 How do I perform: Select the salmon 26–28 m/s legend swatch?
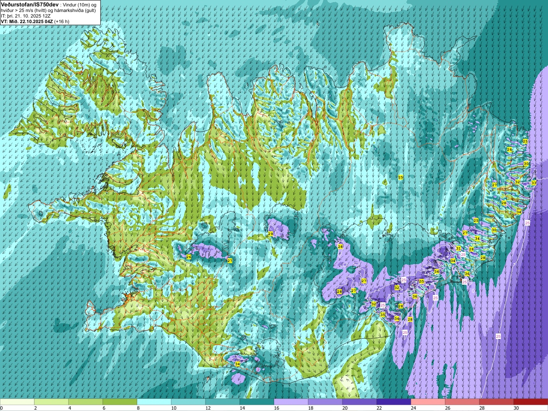(462, 402)
